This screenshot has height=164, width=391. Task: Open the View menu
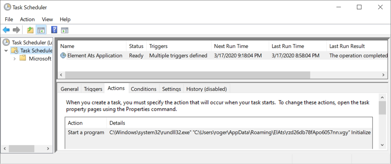click(x=47, y=19)
